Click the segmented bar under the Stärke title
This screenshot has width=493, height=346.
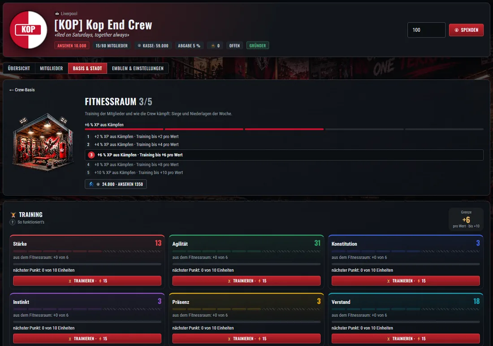click(x=87, y=251)
